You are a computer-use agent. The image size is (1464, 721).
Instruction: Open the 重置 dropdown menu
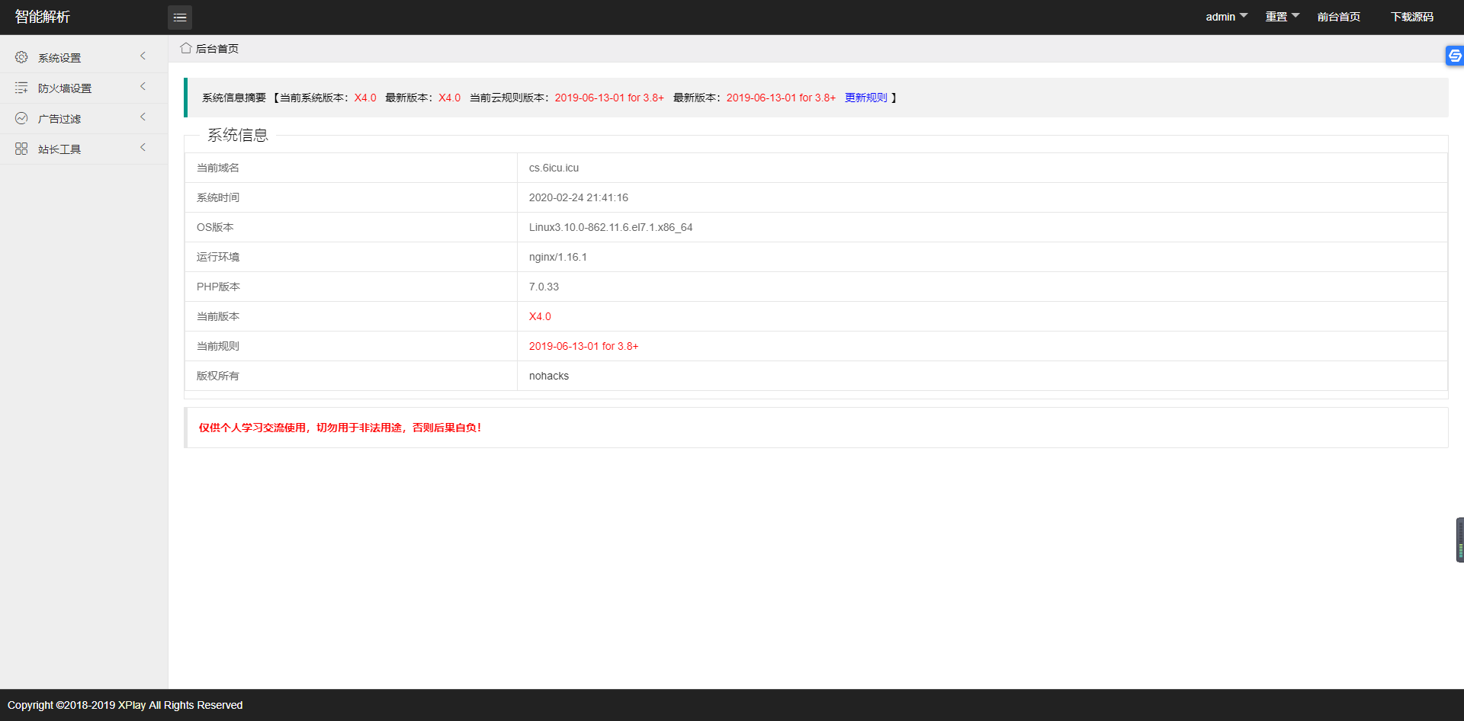pyautogui.click(x=1282, y=17)
